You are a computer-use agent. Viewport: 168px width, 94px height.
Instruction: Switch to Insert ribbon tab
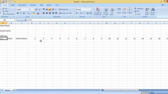coord(13,5)
